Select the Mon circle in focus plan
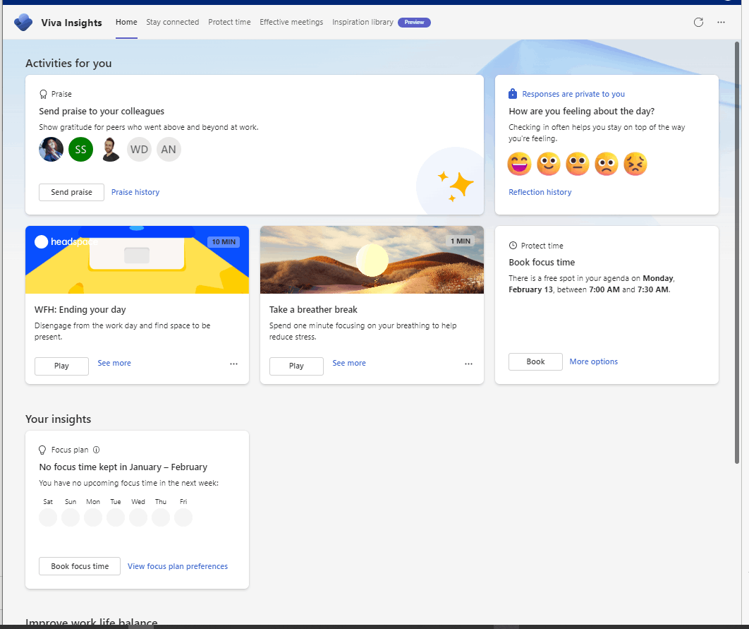The image size is (749, 629). (93, 517)
